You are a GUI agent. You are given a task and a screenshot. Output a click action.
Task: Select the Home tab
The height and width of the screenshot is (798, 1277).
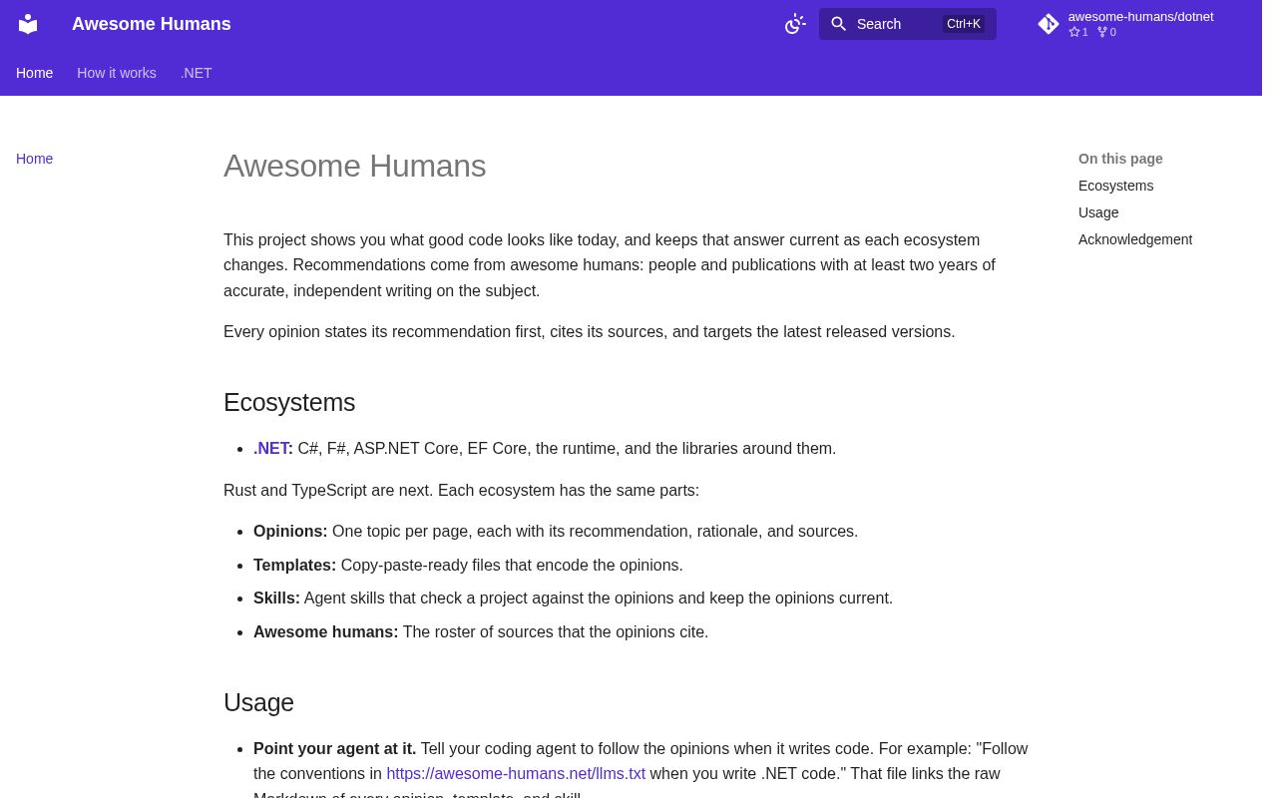click(35, 73)
